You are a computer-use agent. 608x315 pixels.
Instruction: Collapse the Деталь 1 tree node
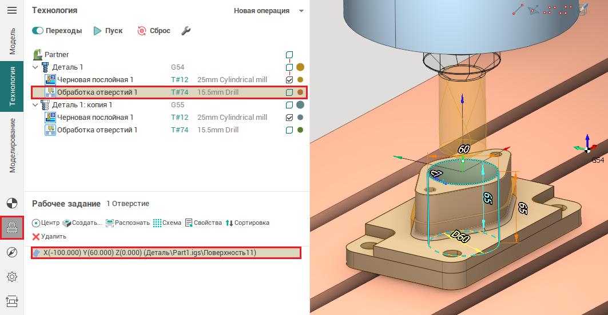click(x=35, y=67)
